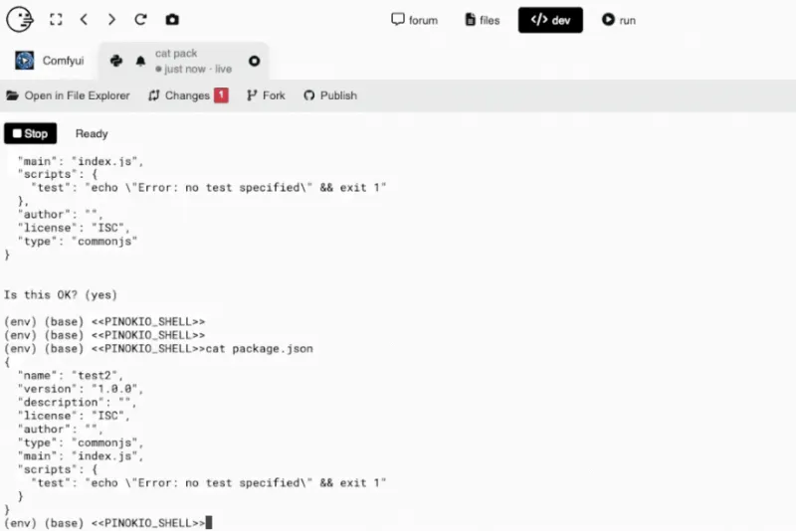Open the forum tab

[414, 20]
